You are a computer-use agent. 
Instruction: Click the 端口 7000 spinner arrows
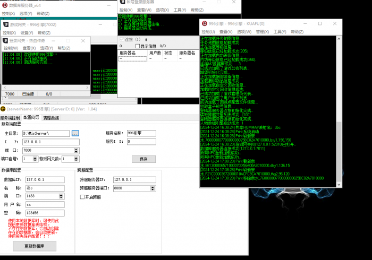(76, 150)
